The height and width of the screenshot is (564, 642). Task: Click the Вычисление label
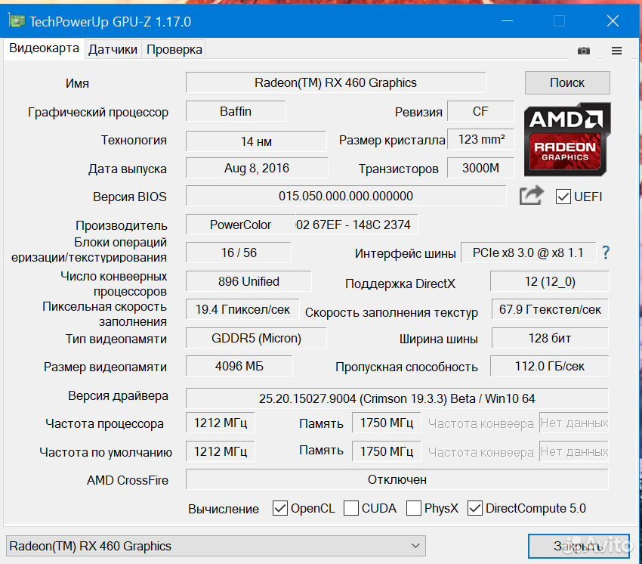pos(223,509)
